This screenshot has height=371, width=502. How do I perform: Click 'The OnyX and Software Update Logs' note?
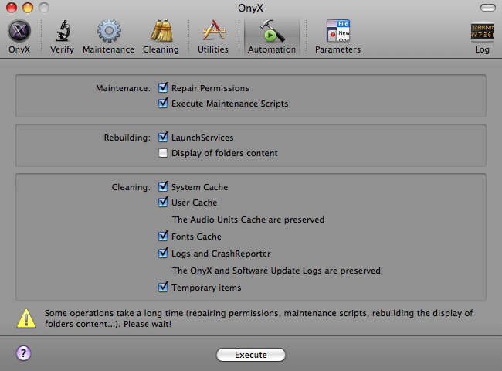[x=276, y=271]
